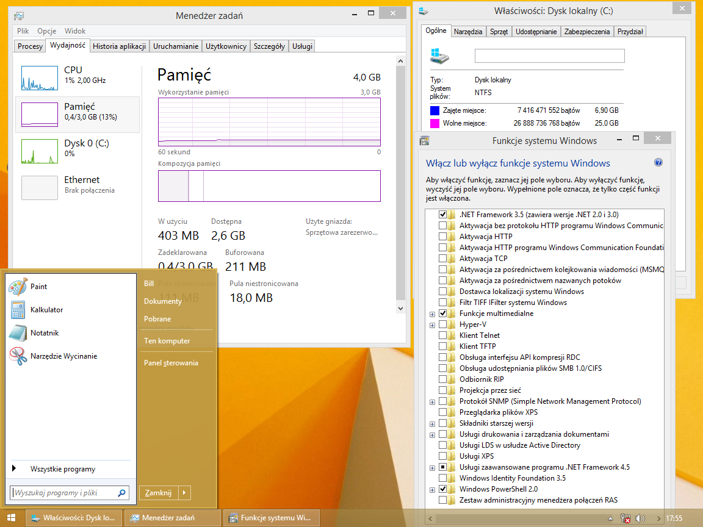Open the shutdown options arrow beside Zamknij
The image size is (703, 527).
(184, 493)
